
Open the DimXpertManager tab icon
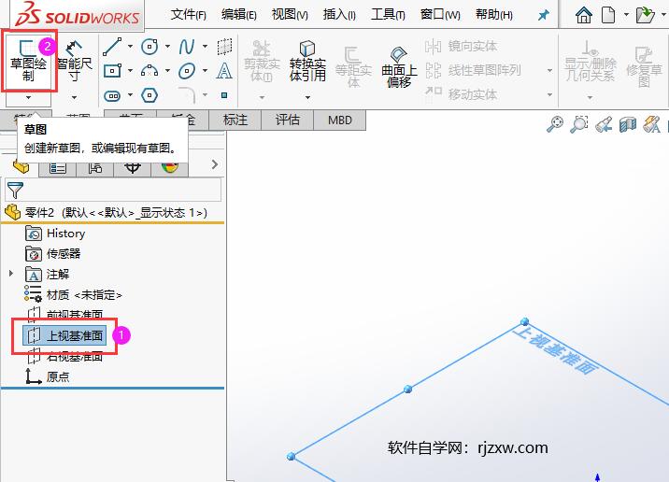click(133, 167)
